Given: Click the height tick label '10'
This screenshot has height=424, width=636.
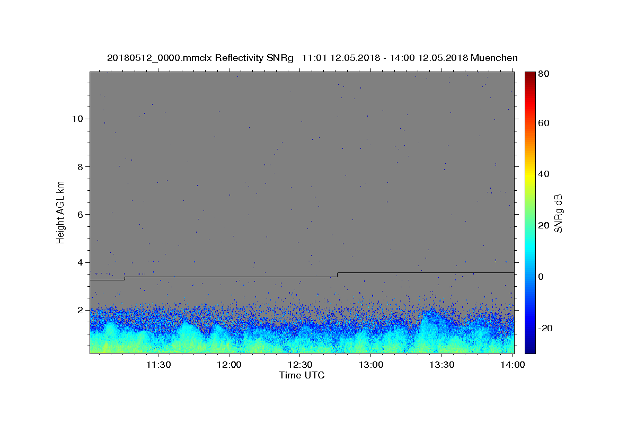Looking at the screenshot, I should tap(78, 119).
